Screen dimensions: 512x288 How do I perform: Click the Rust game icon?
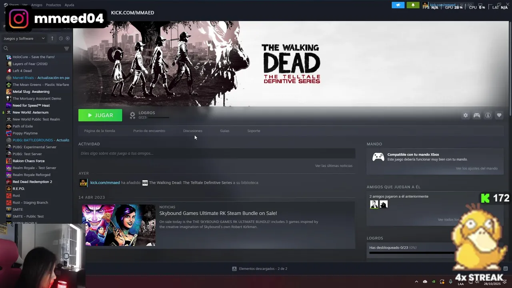(x=9, y=196)
